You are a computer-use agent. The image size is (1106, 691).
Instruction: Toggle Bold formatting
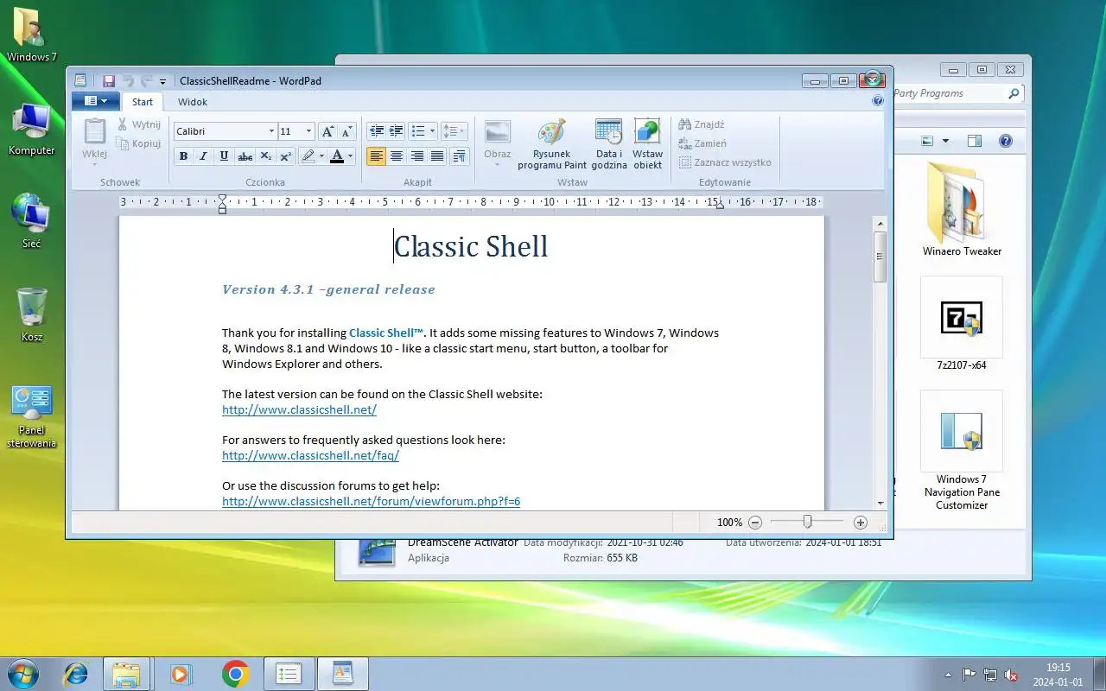click(183, 156)
